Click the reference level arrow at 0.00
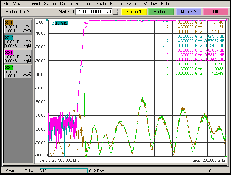Screen dimensions: 231x175 click(47, 20)
